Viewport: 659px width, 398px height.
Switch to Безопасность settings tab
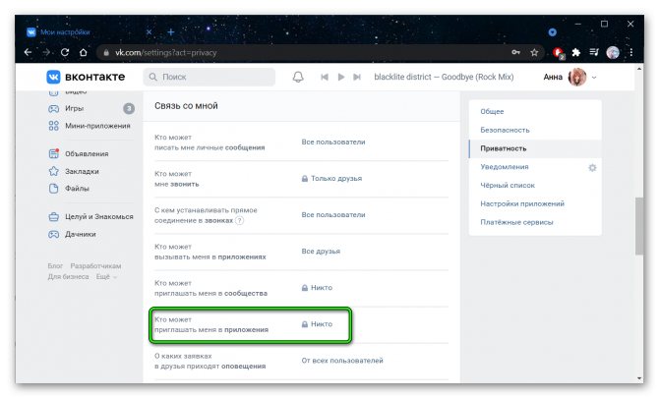point(505,130)
